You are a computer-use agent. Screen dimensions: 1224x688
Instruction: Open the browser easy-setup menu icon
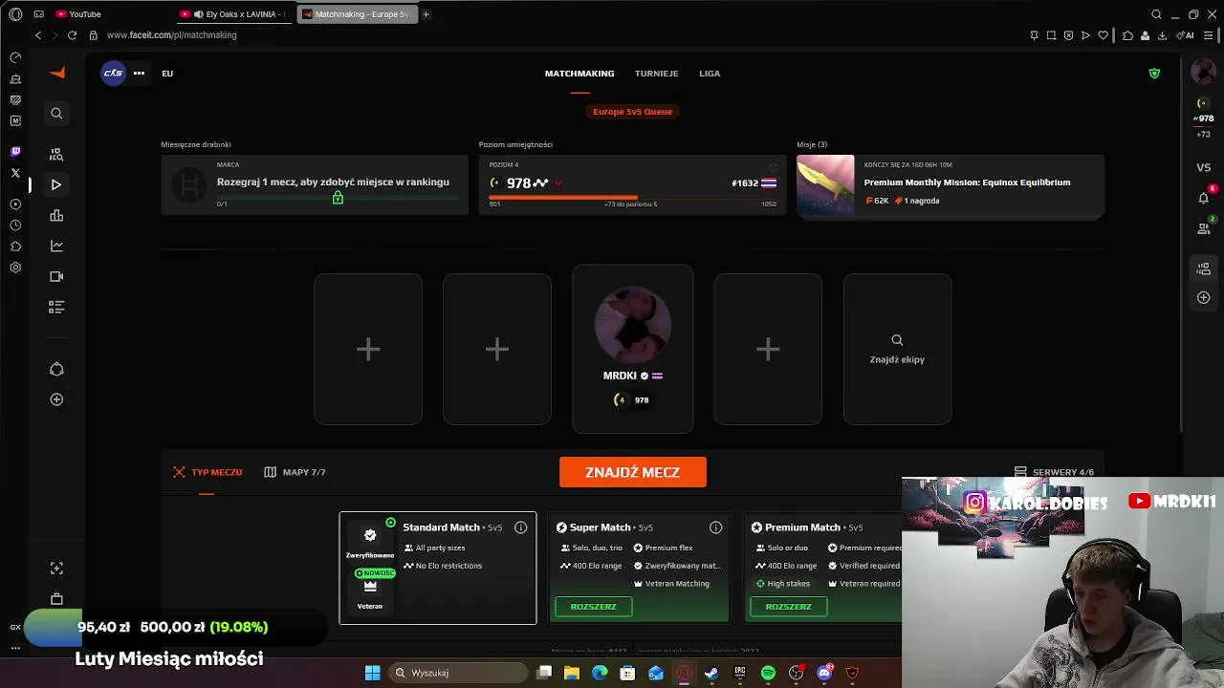tap(1209, 35)
